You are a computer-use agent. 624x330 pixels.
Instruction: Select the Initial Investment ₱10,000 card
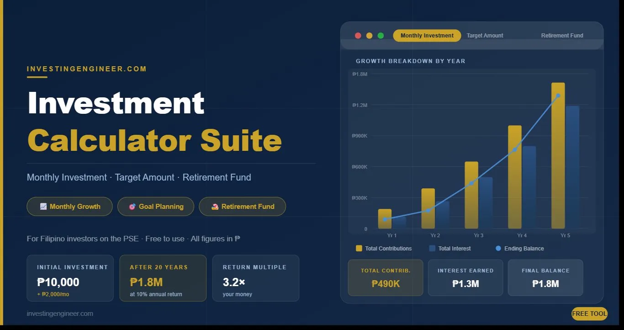70,278
